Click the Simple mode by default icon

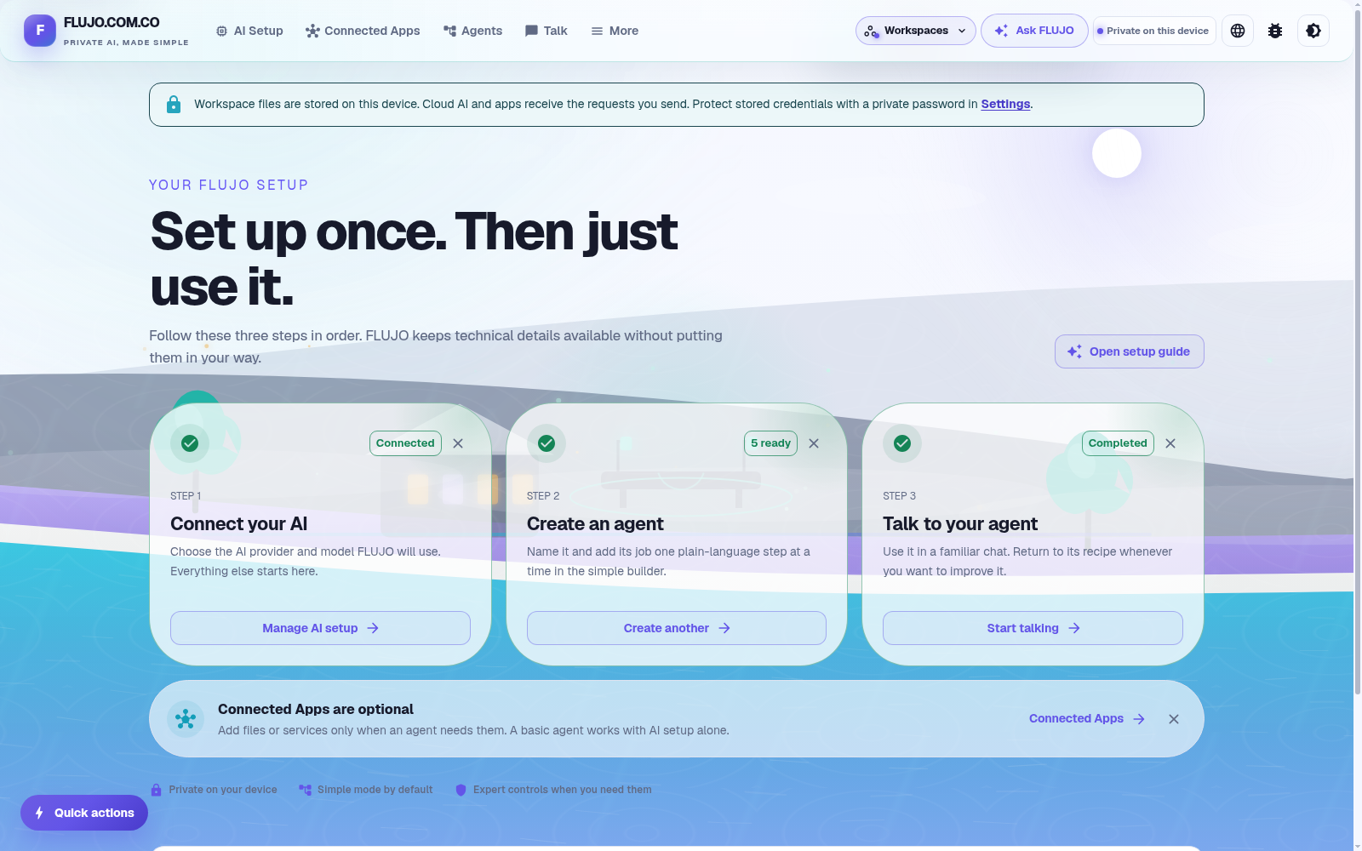pyautogui.click(x=305, y=790)
